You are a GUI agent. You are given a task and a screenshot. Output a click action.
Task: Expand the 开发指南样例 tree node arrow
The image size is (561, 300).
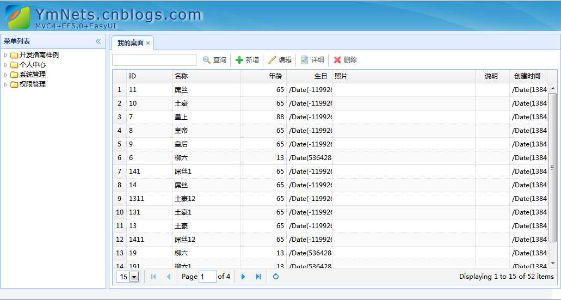click(5, 55)
